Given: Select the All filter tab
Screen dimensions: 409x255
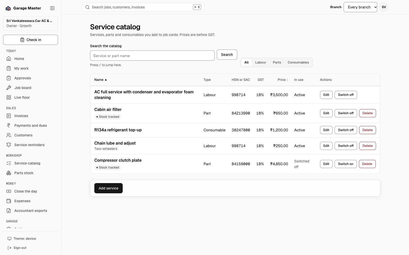Looking at the screenshot, I should point(246,62).
